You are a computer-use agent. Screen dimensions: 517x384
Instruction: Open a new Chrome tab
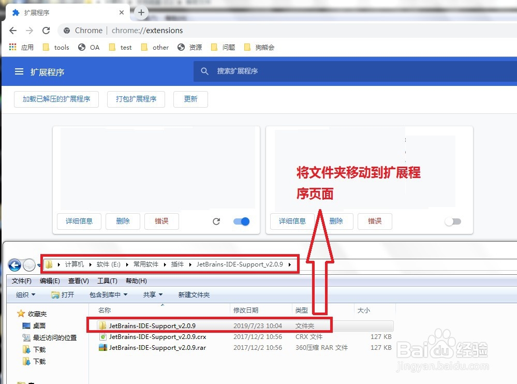click(x=141, y=12)
